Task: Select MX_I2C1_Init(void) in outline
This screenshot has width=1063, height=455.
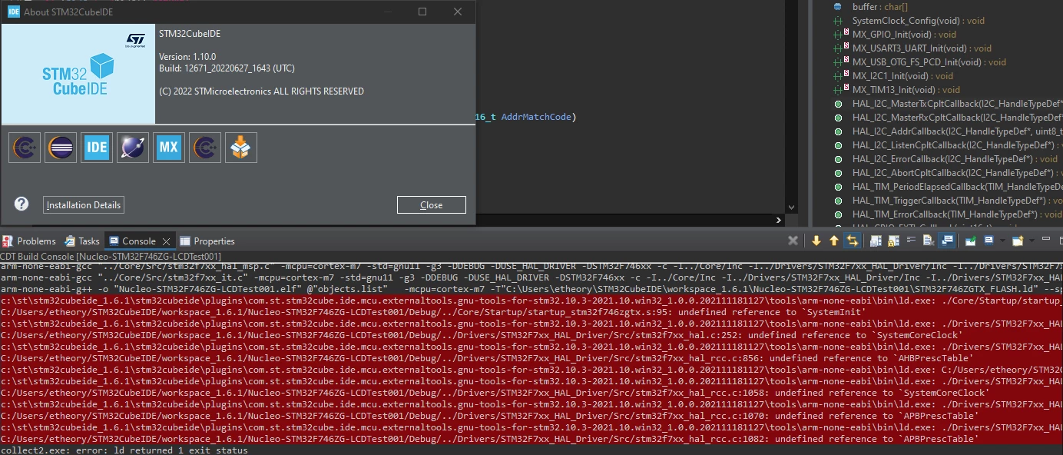Action: (902, 75)
